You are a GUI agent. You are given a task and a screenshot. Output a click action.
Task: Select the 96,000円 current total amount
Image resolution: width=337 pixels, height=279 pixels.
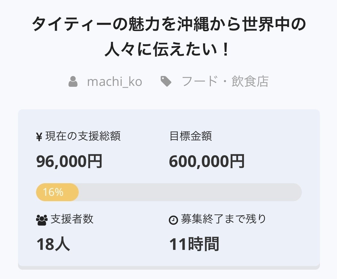69,161
